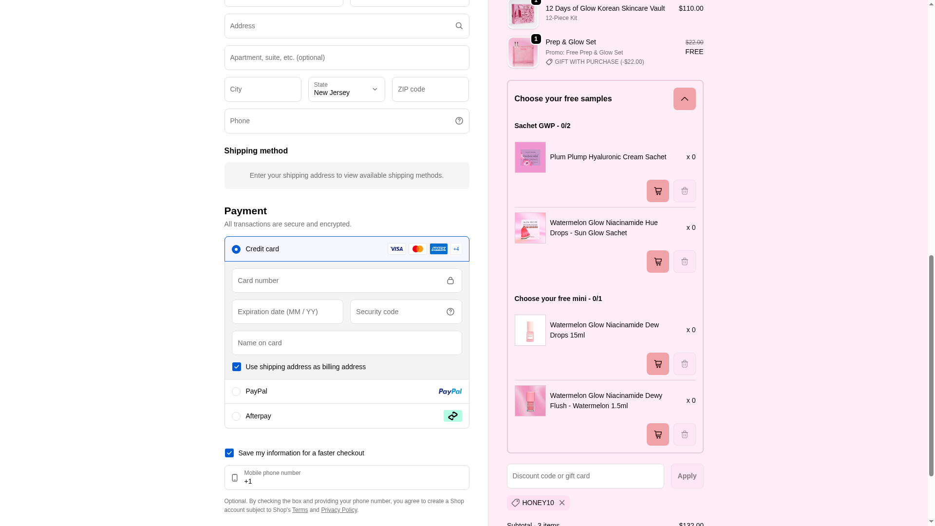Image resolution: width=935 pixels, height=526 pixels.
Task: Remove Watermelon Glow Hue Drops Sachet via trash
Action: tap(684, 262)
